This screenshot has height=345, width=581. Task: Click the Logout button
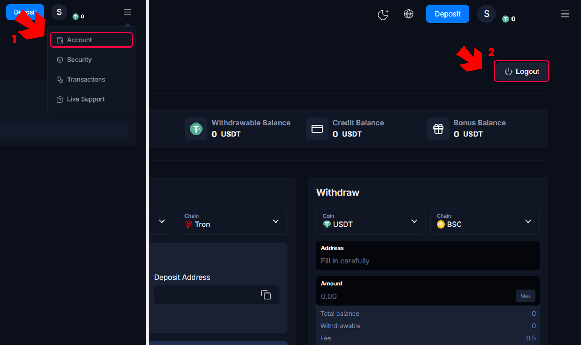pyautogui.click(x=521, y=71)
